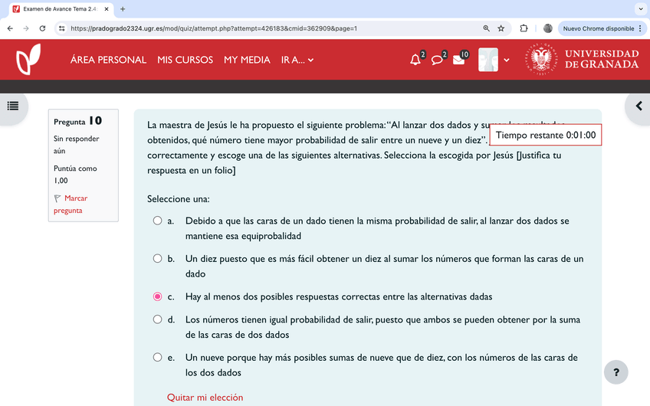Screen dimensions: 650x406
Task: Open ÁREA PERSONAL menu item
Action: (x=108, y=60)
